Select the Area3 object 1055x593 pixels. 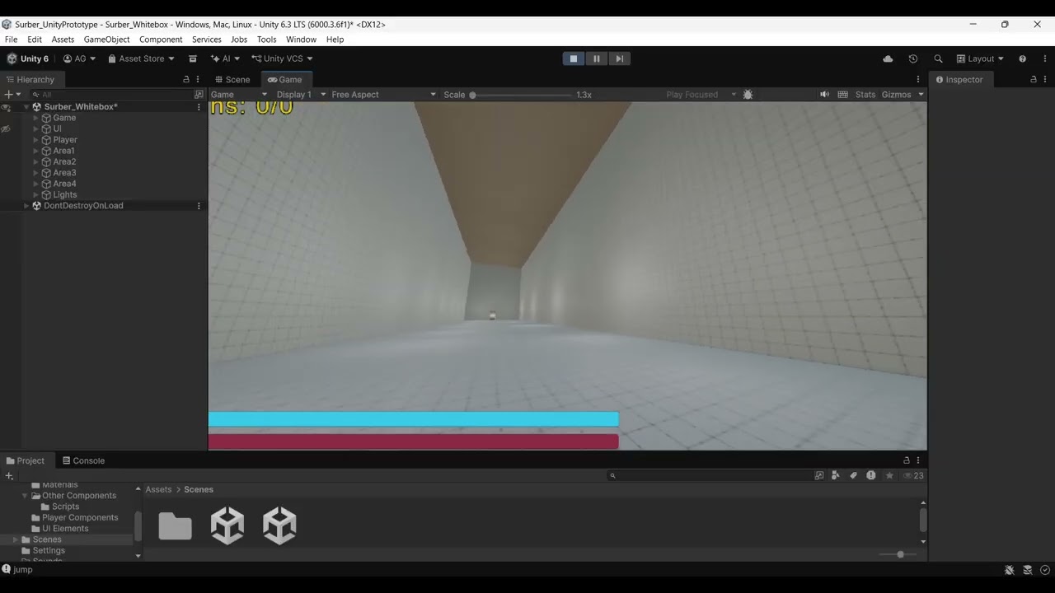point(64,173)
